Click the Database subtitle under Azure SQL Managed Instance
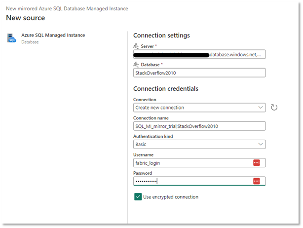 tap(30, 42)
